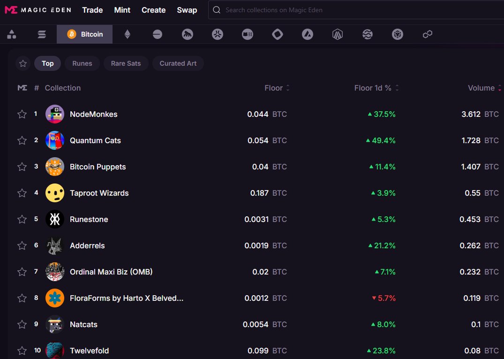Select the Sei waves chain icon

coord(368,34)
